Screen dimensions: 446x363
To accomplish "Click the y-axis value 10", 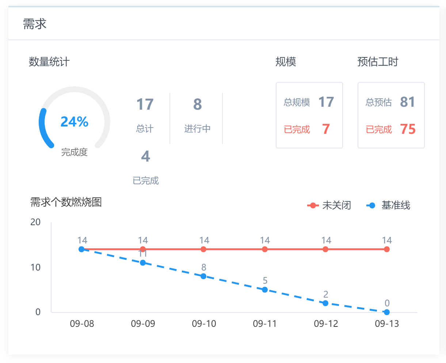I will [35, 268].
